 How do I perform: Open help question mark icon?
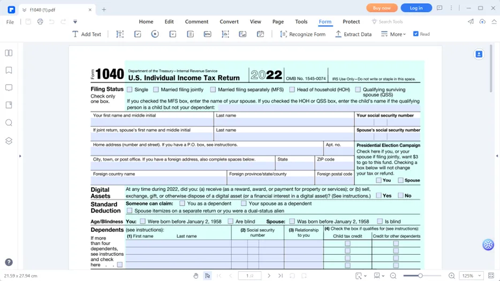pyautogui.click(x=9, y=262)
